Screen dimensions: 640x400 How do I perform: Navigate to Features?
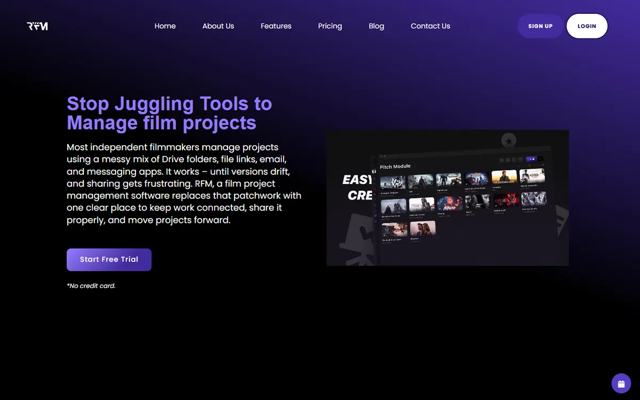pyautogui.click(x=276, y=26)
